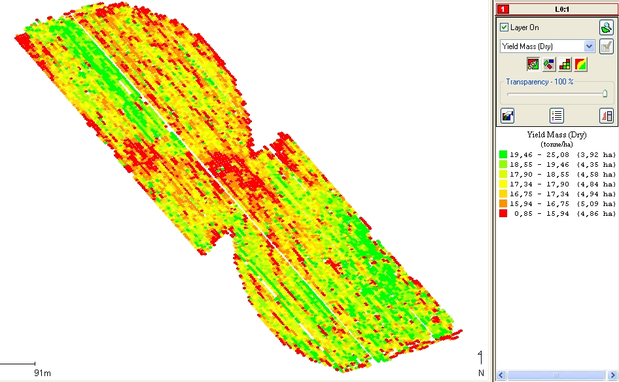This screenshot has height=382, width=619.
Task: Click the legend panel left scroll arrow
Action: (501, 375)
